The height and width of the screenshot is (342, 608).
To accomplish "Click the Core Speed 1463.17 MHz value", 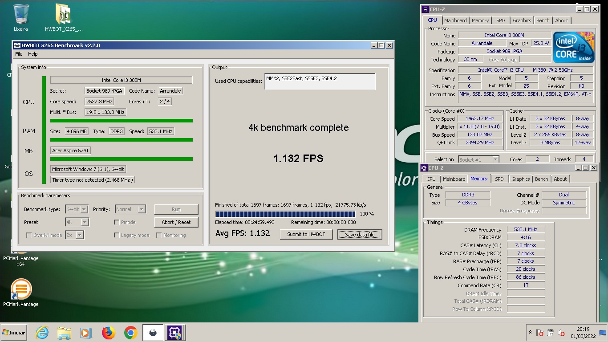I will point(480,119).
